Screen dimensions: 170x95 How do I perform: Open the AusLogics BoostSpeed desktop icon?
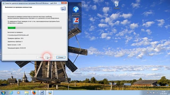click(x=76, y=11)
